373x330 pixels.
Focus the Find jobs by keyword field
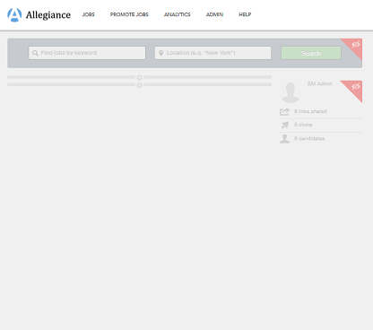[87, 53]
